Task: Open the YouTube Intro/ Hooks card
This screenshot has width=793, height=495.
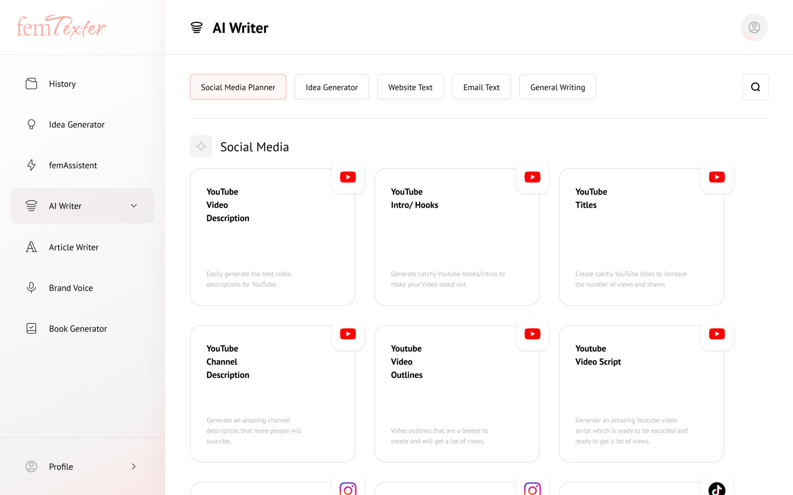Action: (457, 237)
